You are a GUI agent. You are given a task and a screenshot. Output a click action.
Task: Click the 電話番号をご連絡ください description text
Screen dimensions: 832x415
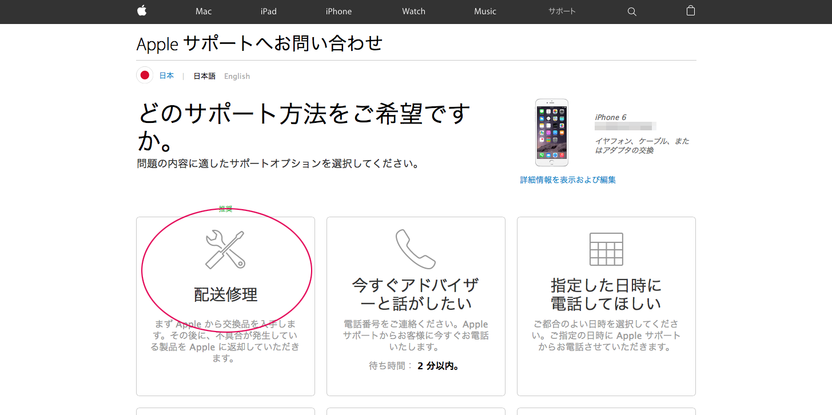point(416,336)
